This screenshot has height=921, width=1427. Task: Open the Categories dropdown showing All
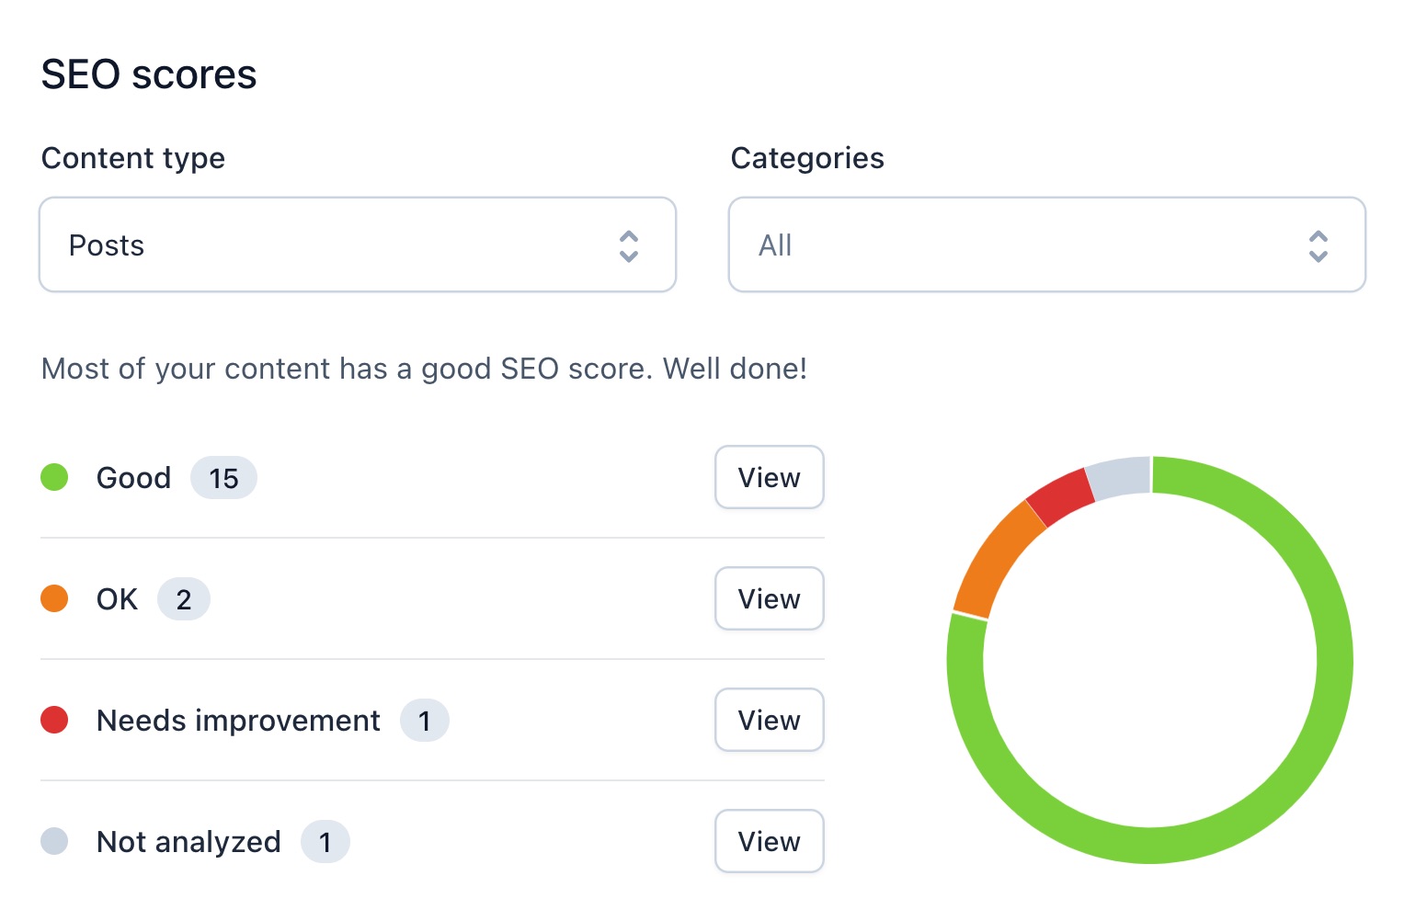(x=1046, y=244)
